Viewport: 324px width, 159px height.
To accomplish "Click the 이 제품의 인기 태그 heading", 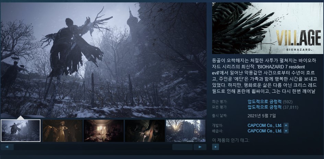I will (231, 141).
